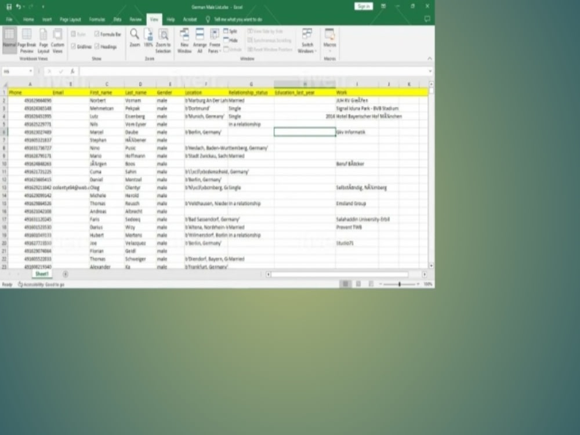Click vertical scrollbar down arrow

click(x=431, y=266)
